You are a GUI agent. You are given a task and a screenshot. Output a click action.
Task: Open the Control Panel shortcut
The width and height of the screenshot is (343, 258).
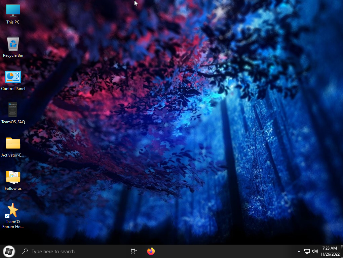tap(13, 77)
